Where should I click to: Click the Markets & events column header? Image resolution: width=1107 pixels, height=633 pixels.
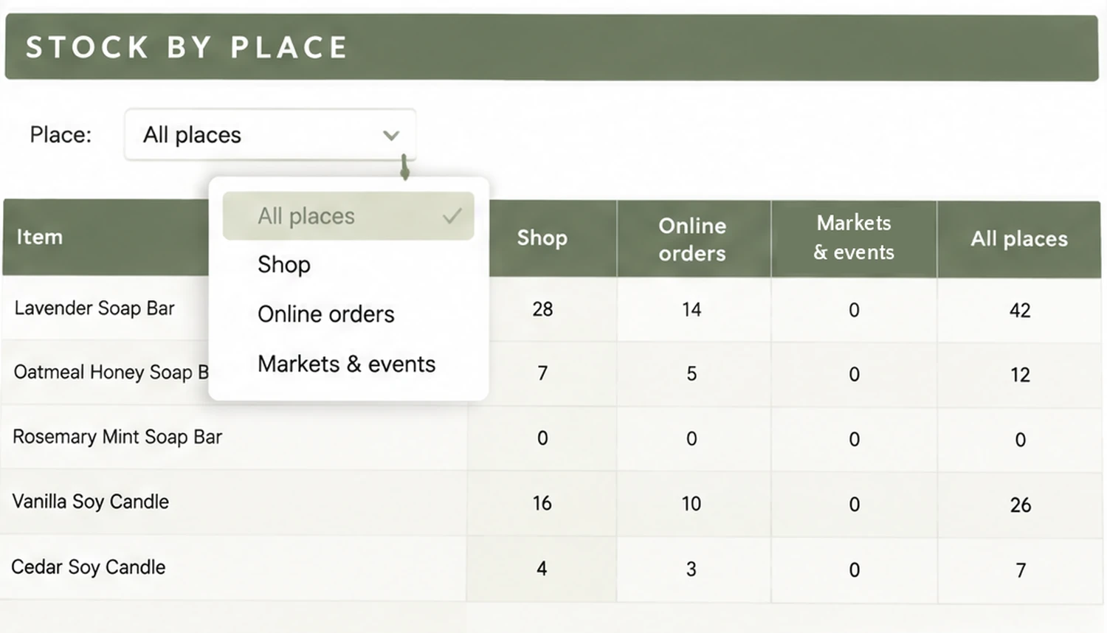(854, 237)
